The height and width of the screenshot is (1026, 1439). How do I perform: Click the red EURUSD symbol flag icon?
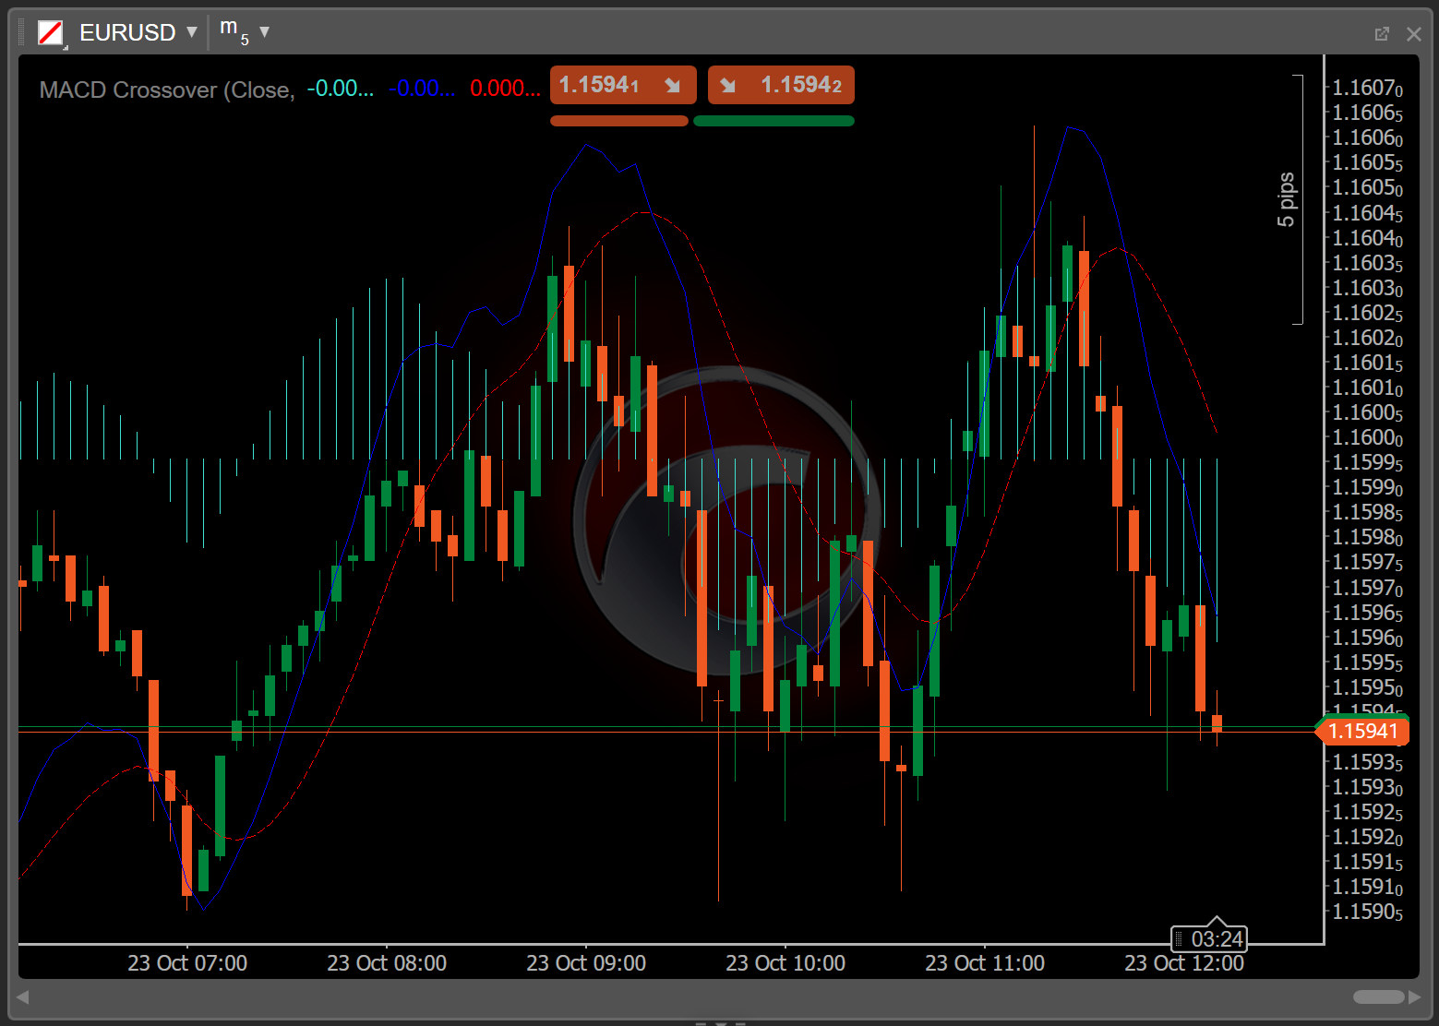[x=52, y=32]
